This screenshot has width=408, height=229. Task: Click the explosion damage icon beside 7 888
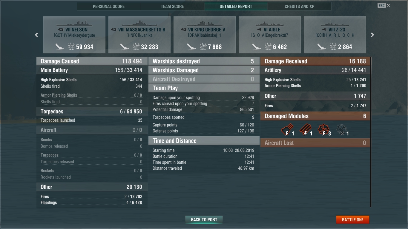click(x=203, y=46)
